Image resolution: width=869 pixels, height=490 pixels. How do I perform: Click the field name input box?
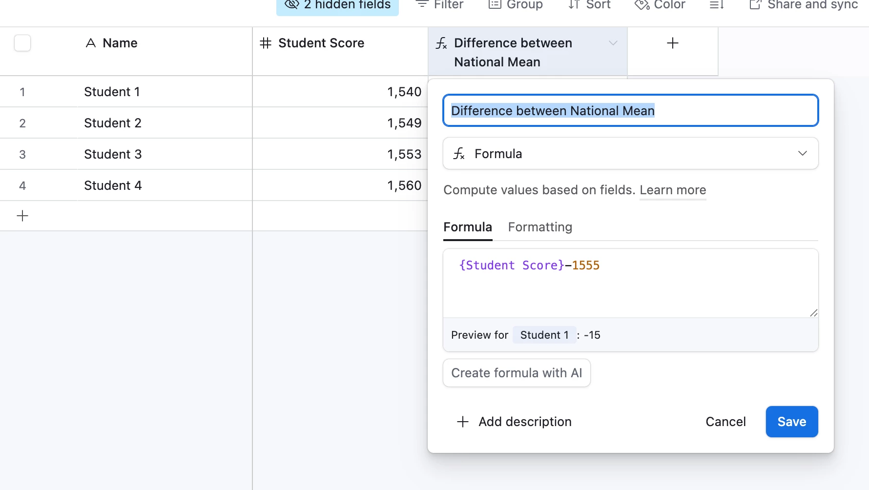click(x=630, y=111)
